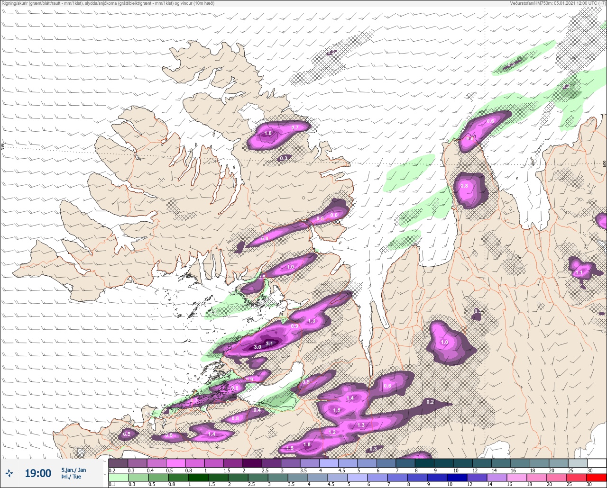607x488 pixels.
Task: Click the dark teal swatch between 9 and 10 in top legend
Action: tap(443, 463)
